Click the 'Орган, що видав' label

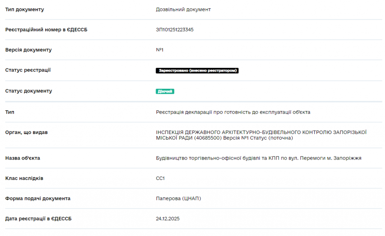[26, 132]
